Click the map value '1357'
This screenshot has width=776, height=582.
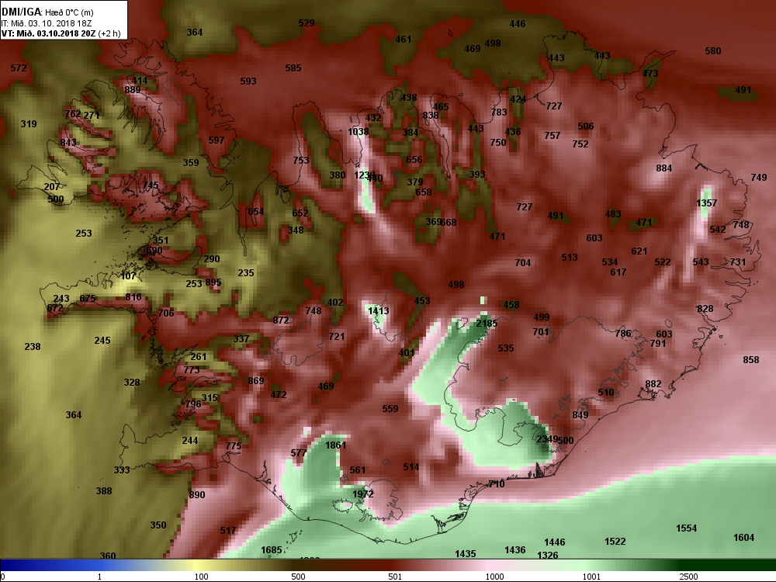706,203
